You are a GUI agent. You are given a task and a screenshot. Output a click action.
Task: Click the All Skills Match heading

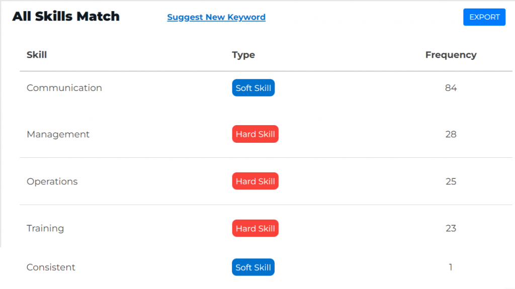tap(66, 17)
